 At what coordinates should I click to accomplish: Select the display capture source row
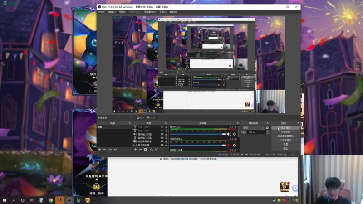pos(151,145)
